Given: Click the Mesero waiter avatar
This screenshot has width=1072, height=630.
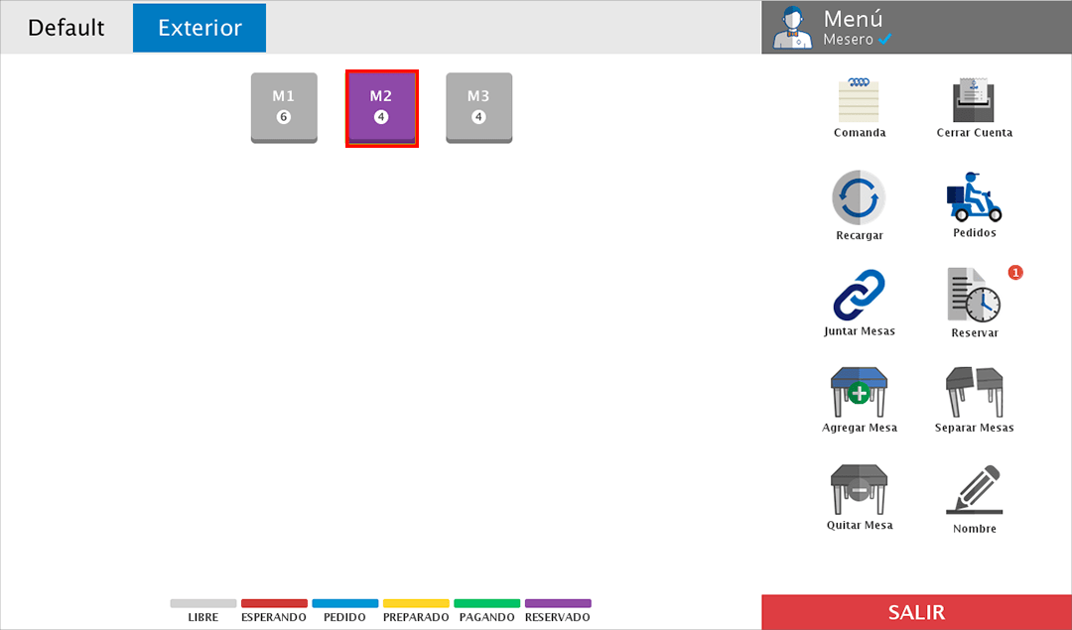Looking at the screenshot, I should (x=793, y=28).
